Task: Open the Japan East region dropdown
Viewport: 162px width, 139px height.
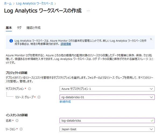Action: pos(107,129)
